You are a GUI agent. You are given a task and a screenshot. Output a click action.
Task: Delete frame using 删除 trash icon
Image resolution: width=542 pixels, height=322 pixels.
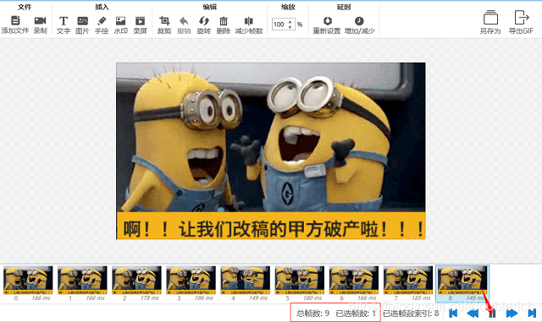click(x=224, y=21)
